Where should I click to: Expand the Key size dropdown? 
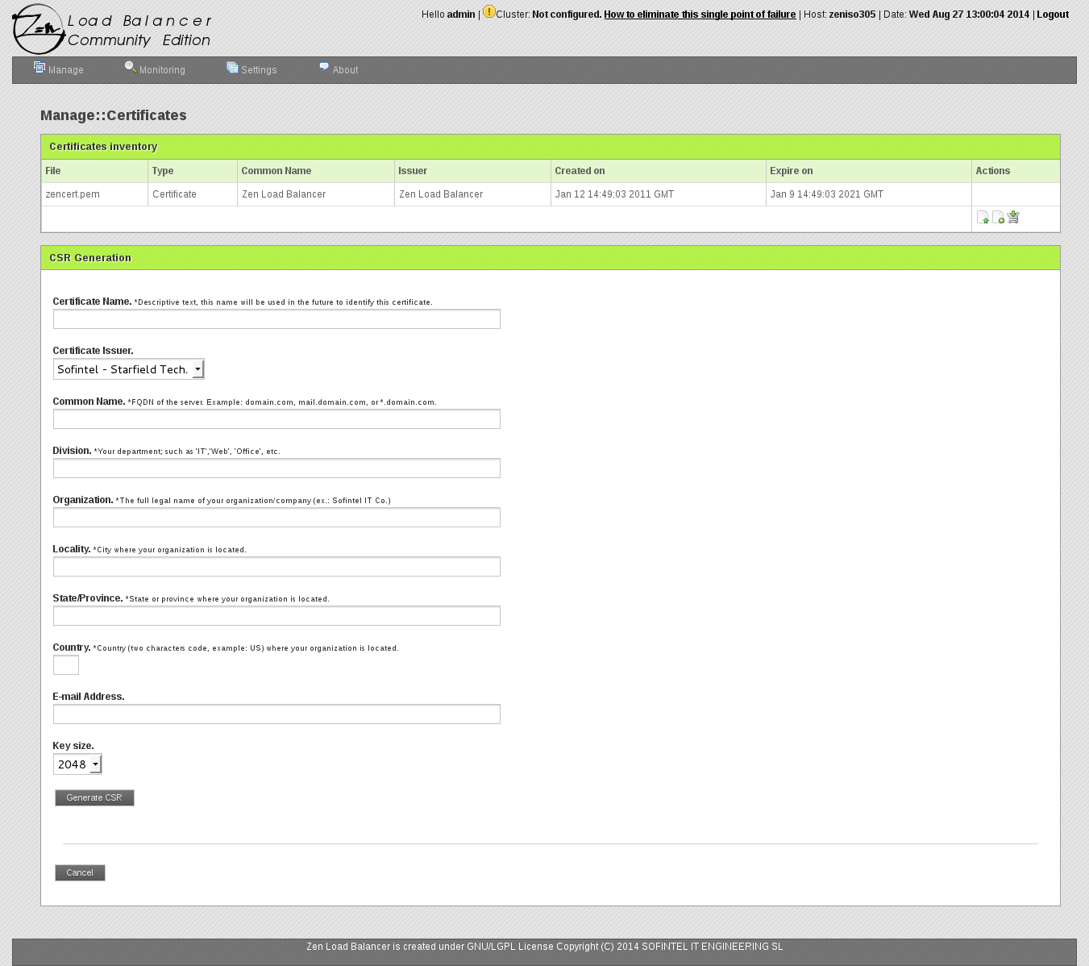(77, 764)
